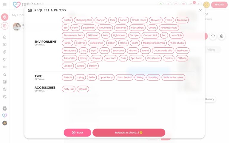Choose the Coffee Shop environment

[96, 43]
